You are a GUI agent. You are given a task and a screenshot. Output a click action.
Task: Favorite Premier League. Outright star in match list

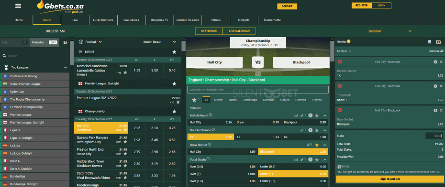point(174,83)
